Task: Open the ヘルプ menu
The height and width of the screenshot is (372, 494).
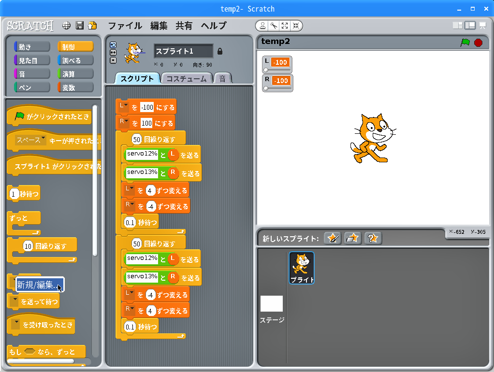Action: [214, 26]
